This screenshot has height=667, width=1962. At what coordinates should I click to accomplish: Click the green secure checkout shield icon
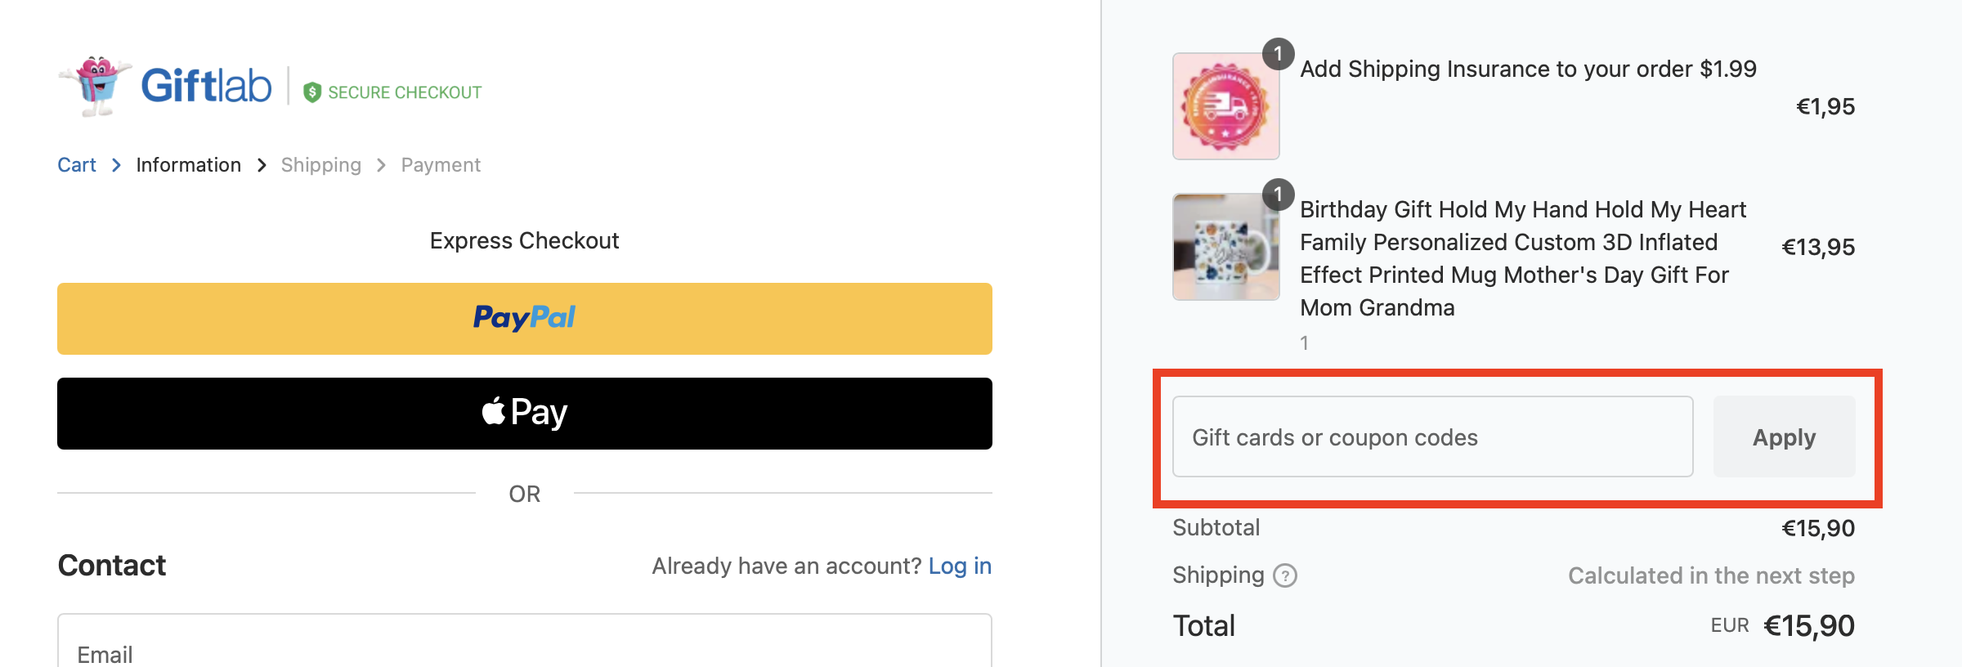click(x=311, y=92)
